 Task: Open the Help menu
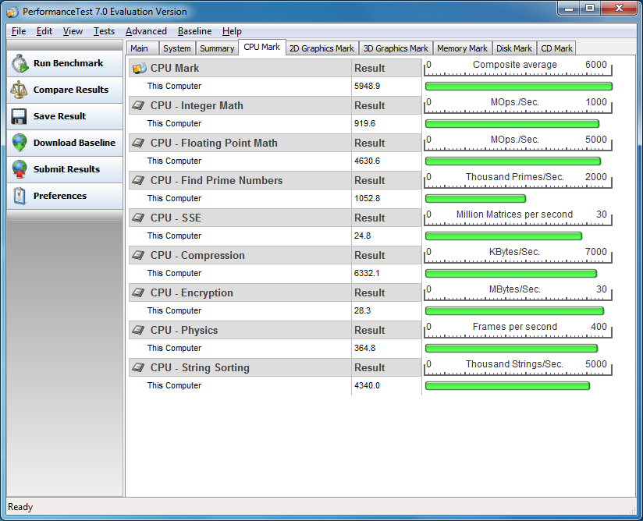point(232,31)
